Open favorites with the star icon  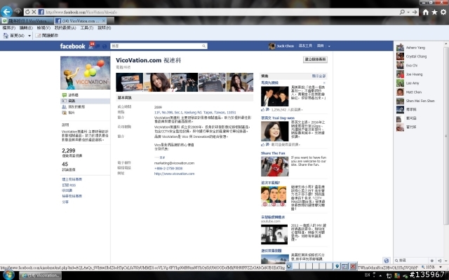(434, 12)
